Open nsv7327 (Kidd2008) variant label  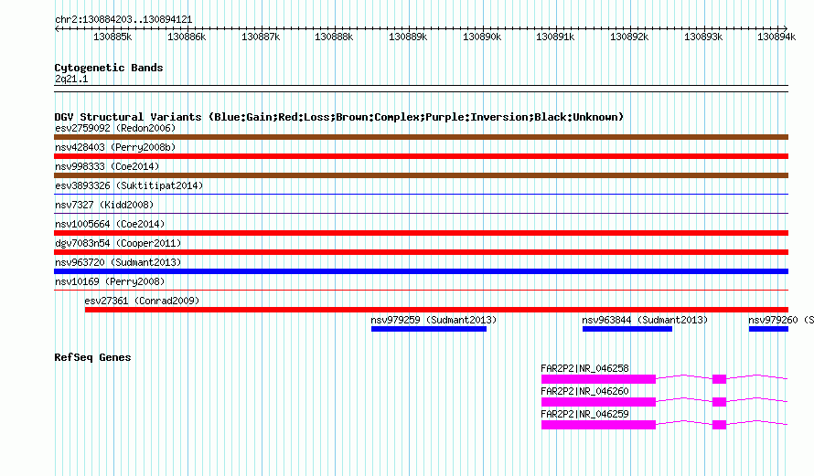[104, 205]
